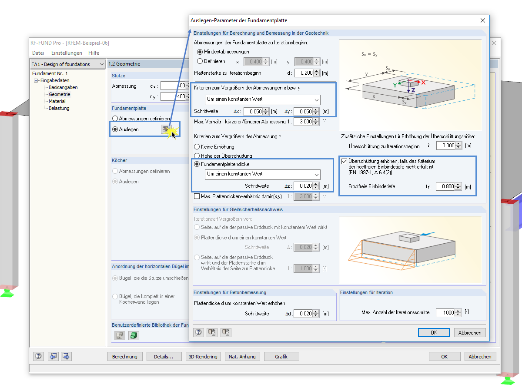Click stepper for Max. Verhältn. kürzerer/längerer Abmessung
This screenshot has width=522, height=391.
(317, 122)
